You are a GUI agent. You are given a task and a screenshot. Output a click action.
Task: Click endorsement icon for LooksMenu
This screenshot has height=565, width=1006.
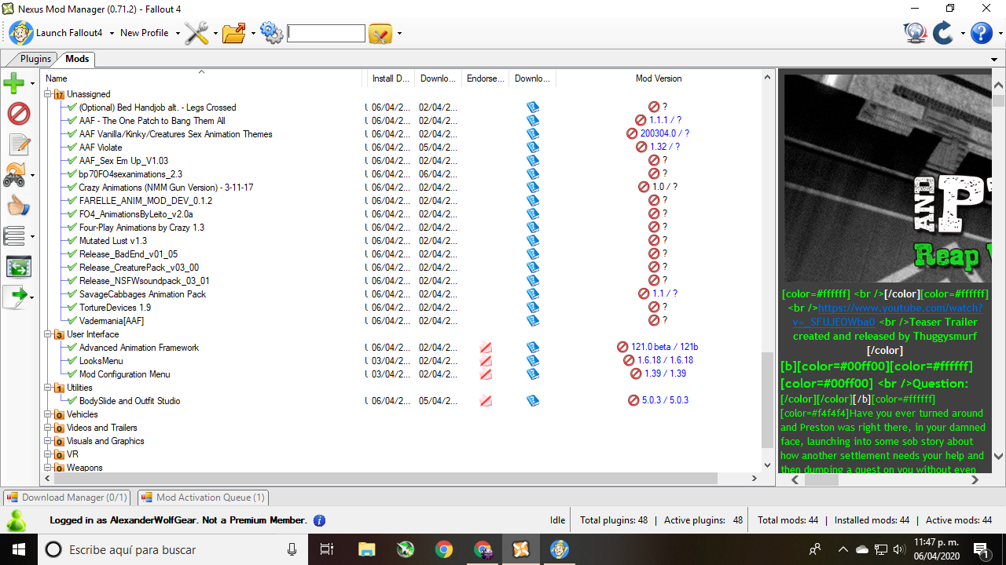coord(486,361)
